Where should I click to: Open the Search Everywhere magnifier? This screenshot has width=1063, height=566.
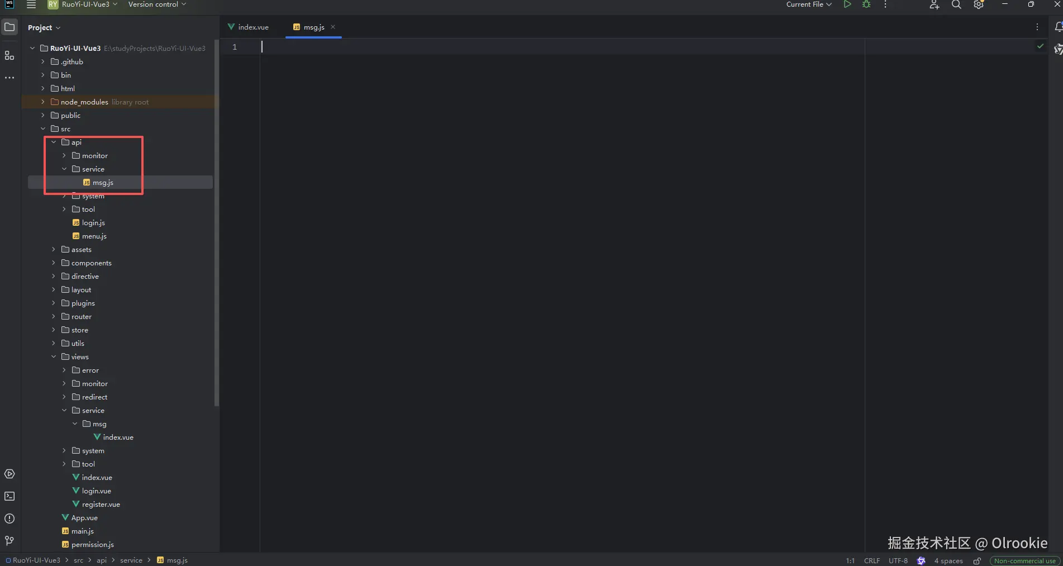pos(956,4)
